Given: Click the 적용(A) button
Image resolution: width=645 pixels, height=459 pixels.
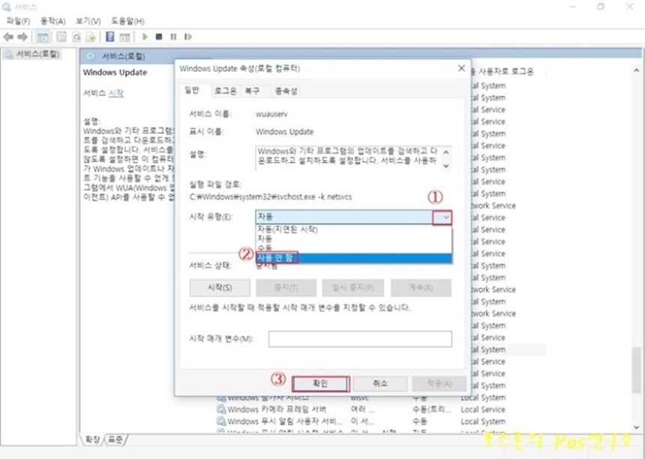Looking at the screenshot, I should point(439,384).
